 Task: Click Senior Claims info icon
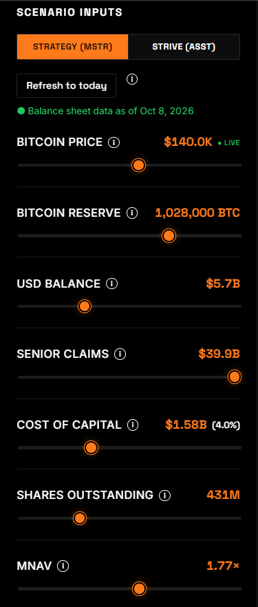(120, 354)
